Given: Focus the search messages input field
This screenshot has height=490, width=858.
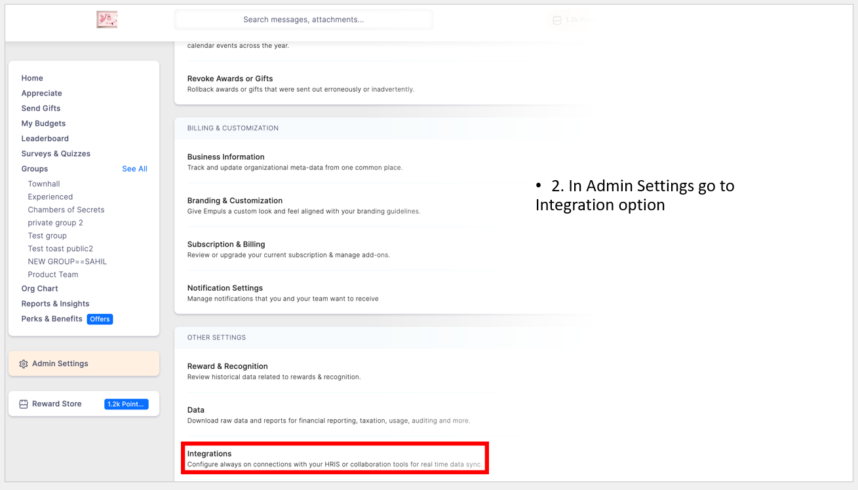Looking at the screenshot, I should [x=303, y=20].
